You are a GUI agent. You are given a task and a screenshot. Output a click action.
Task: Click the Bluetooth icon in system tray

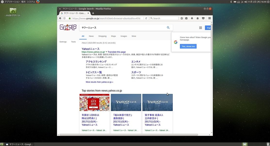click(x=231, y=2)
